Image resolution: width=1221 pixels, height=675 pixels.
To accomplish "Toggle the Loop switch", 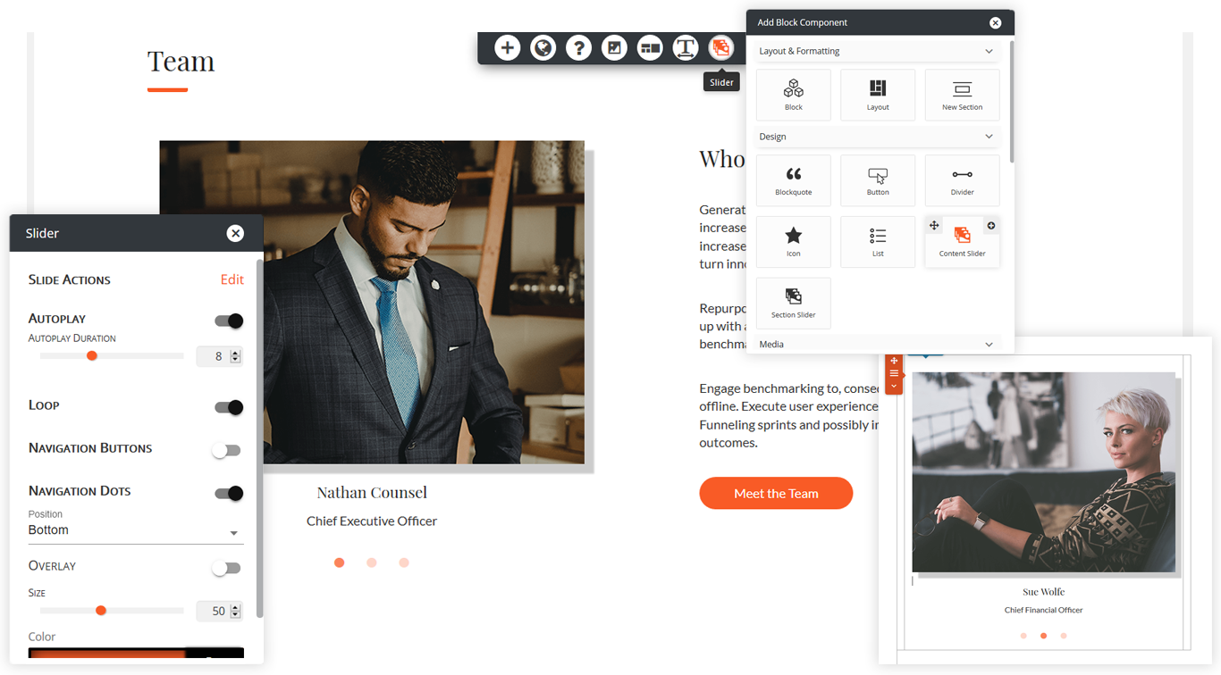I will pos(229,407).
